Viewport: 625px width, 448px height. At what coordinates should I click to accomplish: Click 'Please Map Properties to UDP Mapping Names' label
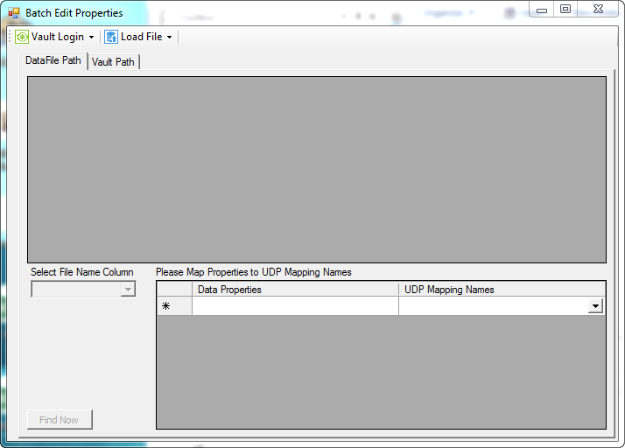(x=254, y=272)
